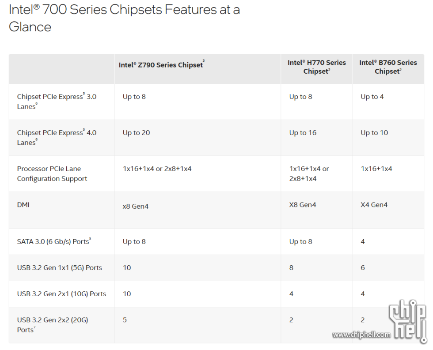This screenshot has width=433, height=350.
Task: Click the 'x8 Gen4' Z790 DMI cell
Action: click(135, 206)
